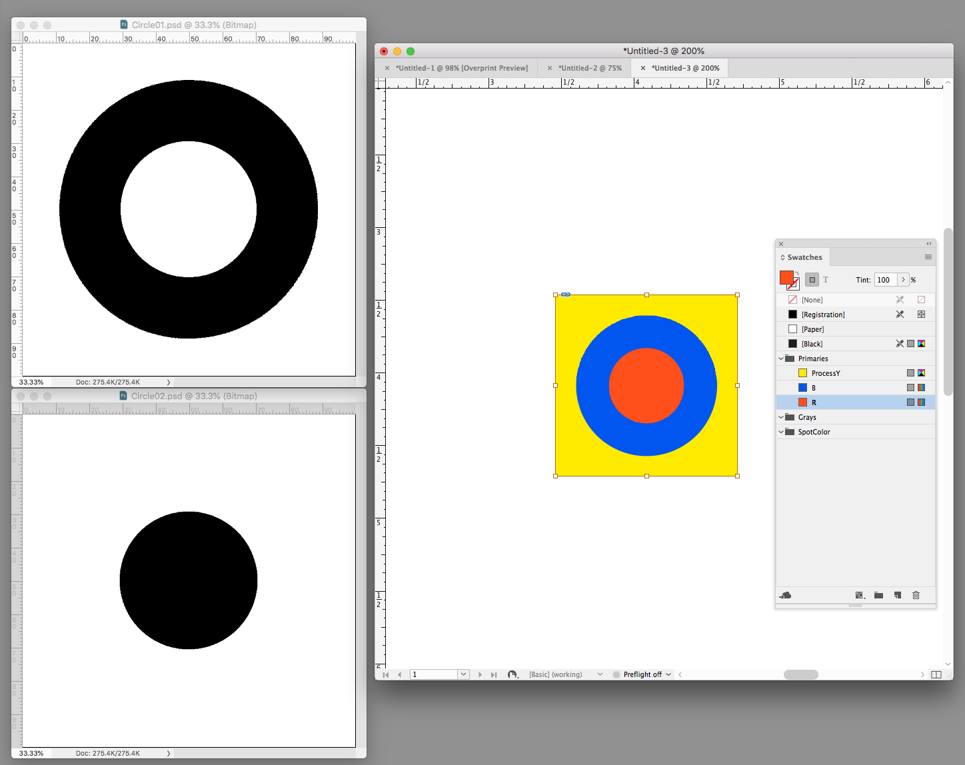This screenshot has width=965, height=765.
Task: Click the Circle01.psd window title
Action: (x=194, y=25)
